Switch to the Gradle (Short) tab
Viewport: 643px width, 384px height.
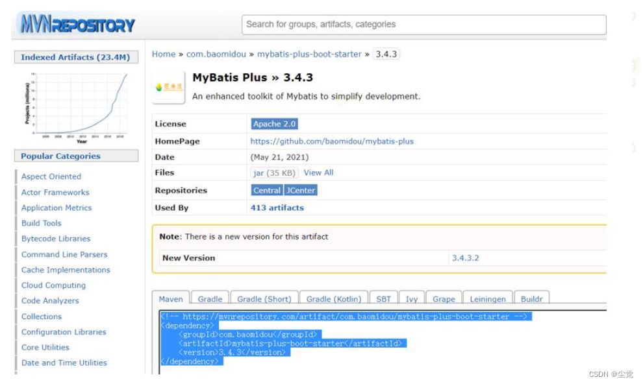264,299
